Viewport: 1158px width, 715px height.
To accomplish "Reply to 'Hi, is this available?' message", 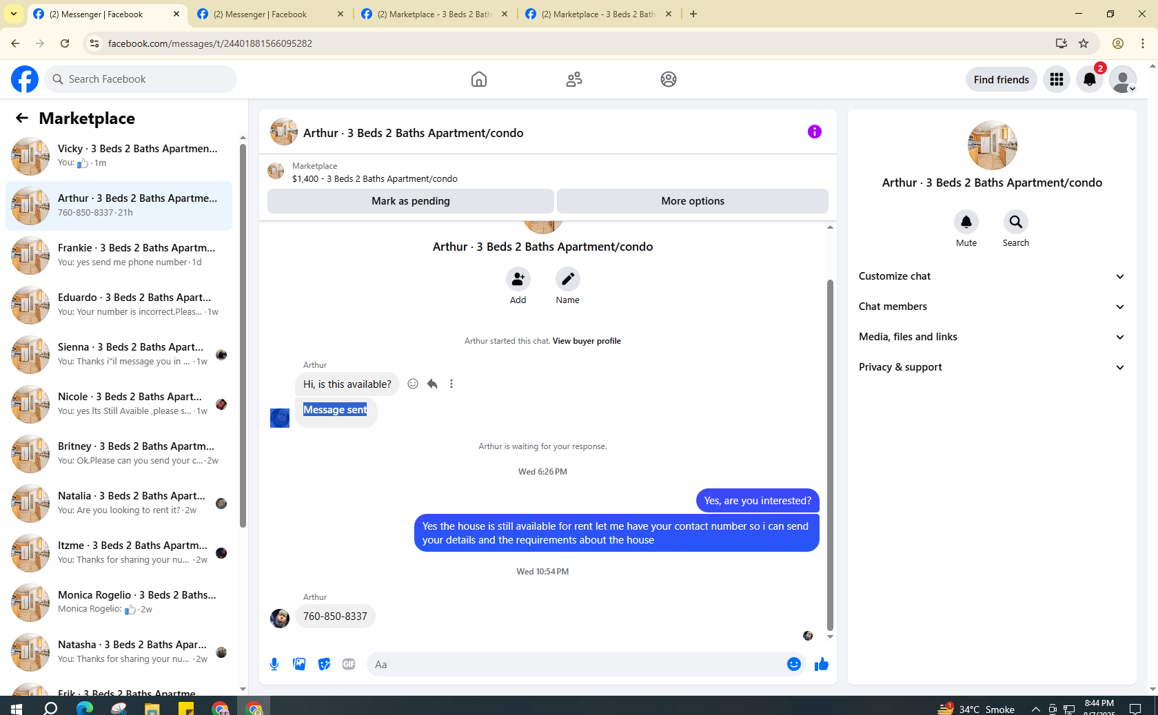I will [432, 384].
